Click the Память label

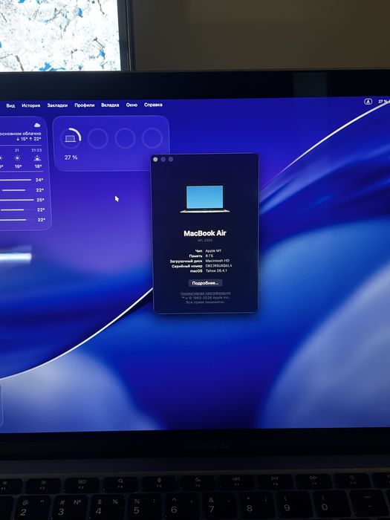pos(195,256)
